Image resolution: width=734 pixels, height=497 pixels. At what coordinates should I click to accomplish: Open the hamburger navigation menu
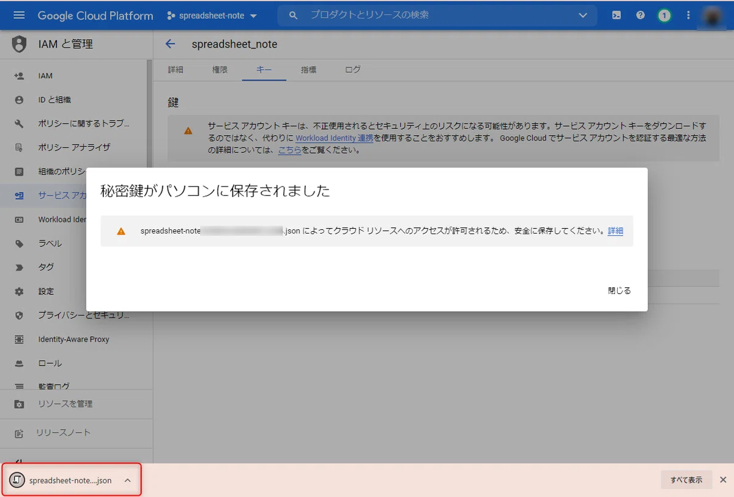tap(19, 15)
